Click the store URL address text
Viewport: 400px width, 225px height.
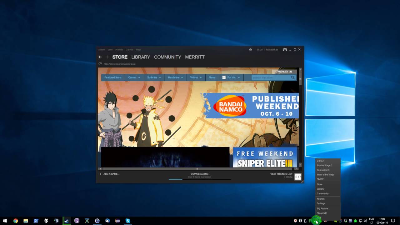point(119,64)
